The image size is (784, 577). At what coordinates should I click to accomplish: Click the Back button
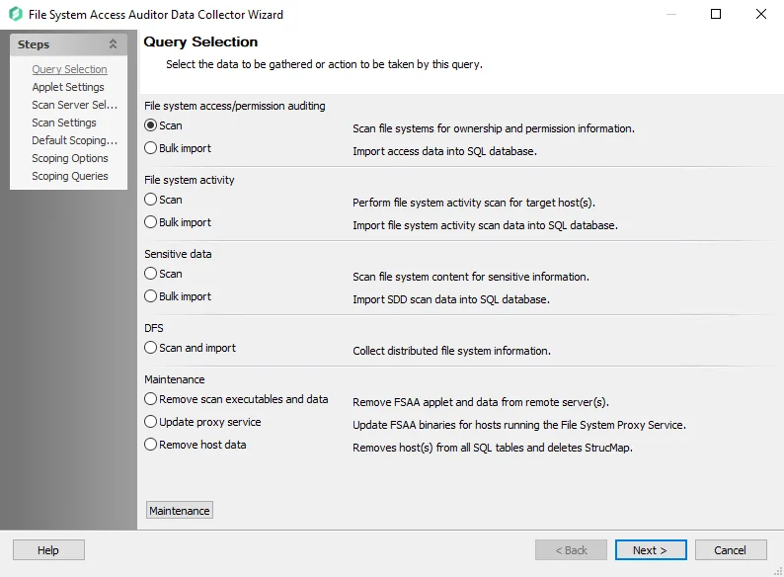[x=571, y=550]
